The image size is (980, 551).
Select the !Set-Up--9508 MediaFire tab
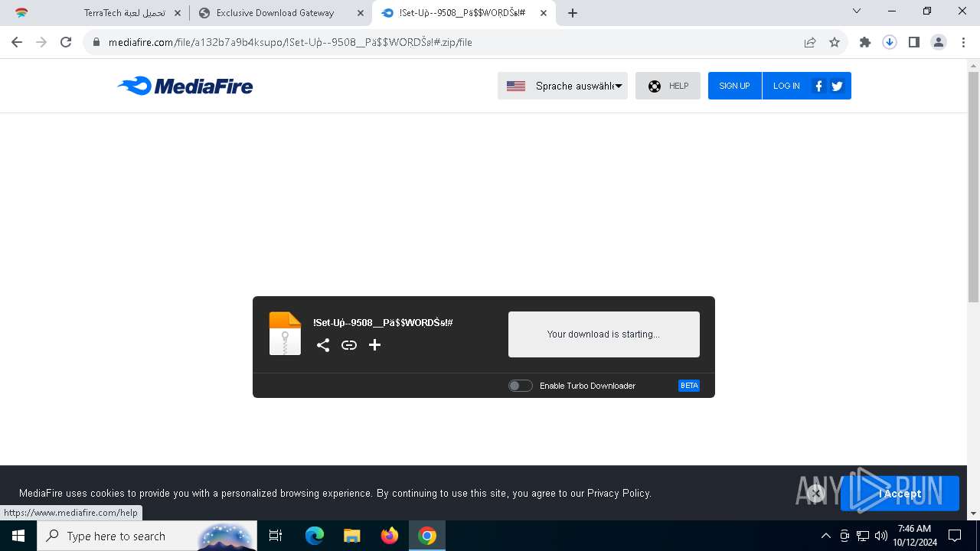(x=464, y=13)
